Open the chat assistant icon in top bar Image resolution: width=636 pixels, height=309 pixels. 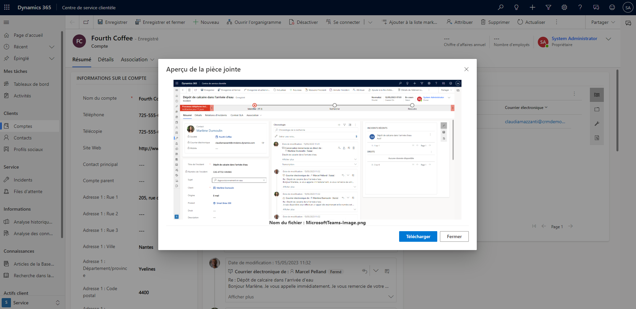596,7
